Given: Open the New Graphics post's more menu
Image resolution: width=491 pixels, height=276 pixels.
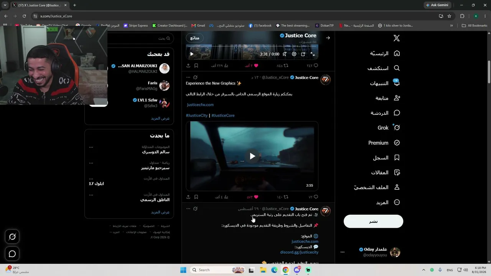Looking at the screenshot, I should coord(188,77).
